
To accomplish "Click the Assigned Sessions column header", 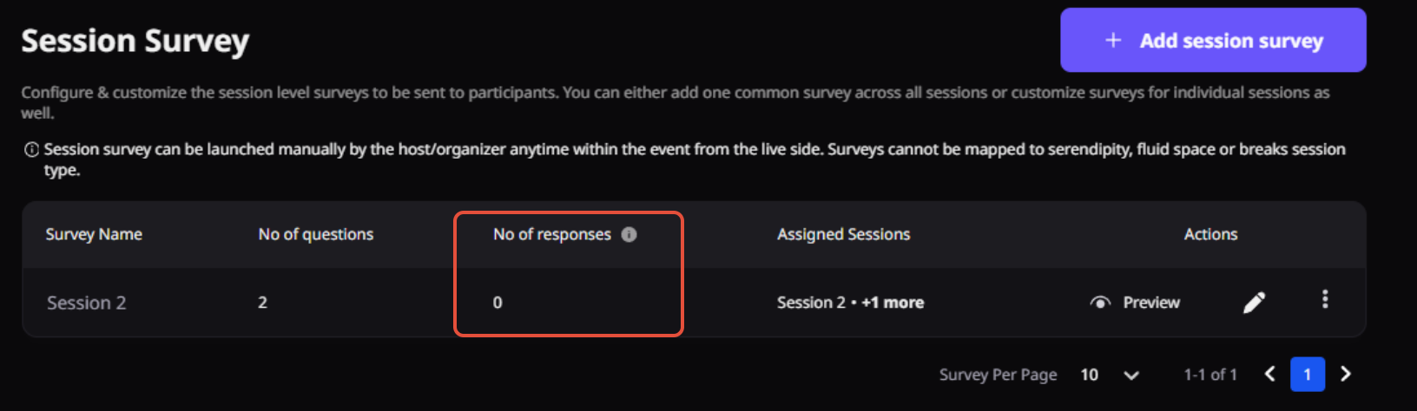I will [843, 234].
